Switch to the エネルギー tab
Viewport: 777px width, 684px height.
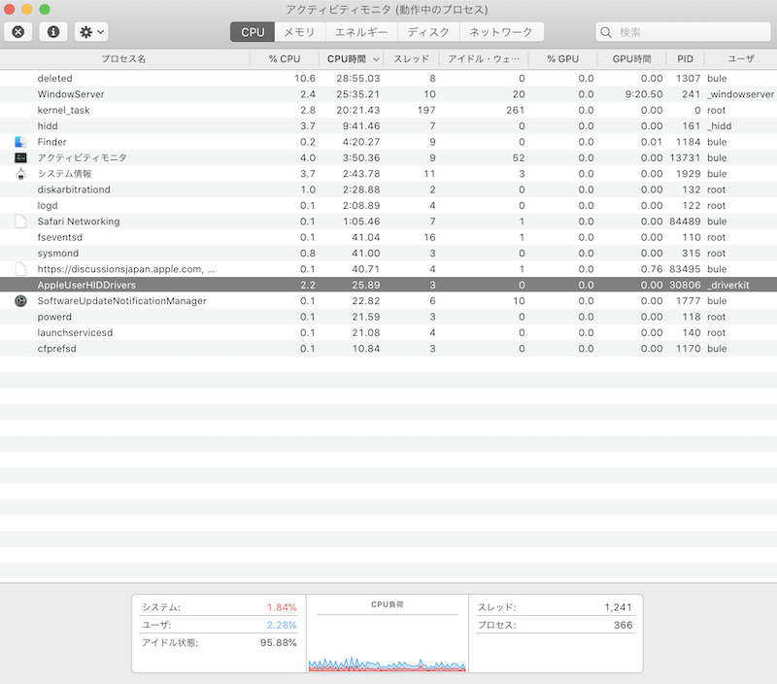click(x=360, y=32)
